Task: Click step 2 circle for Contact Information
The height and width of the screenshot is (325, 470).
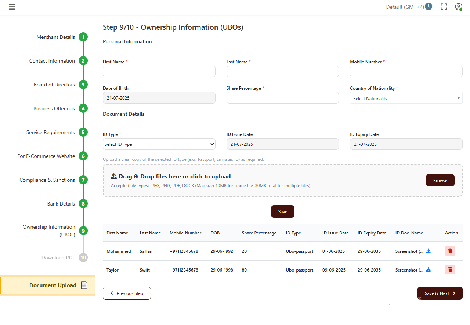Action: click(83, 61)
